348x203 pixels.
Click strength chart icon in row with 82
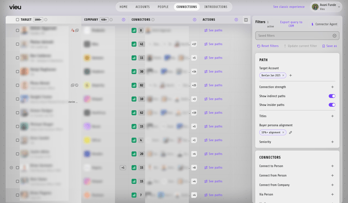point(134,85)
